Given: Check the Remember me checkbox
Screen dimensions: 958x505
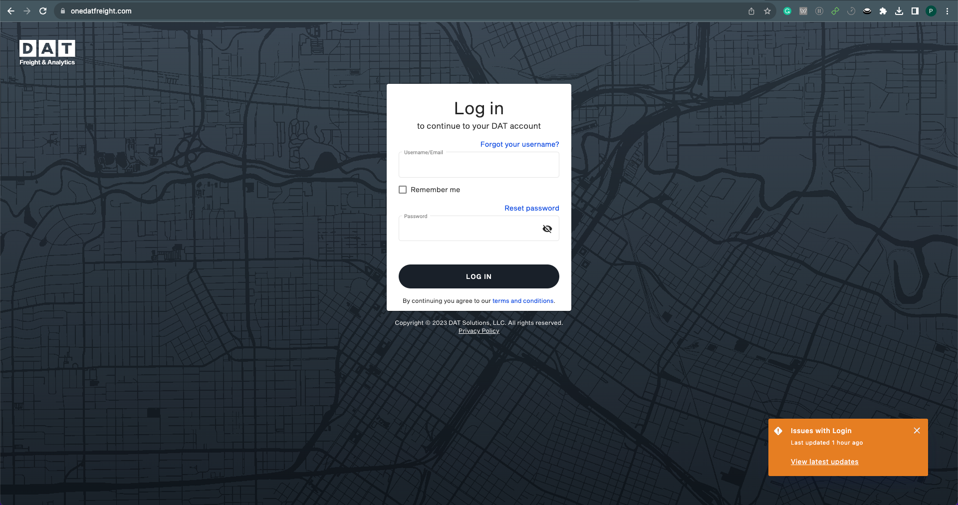Looking at the screenshot, I should coord(403,190).
